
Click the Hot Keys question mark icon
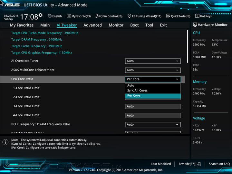click(x=197, y=16)
